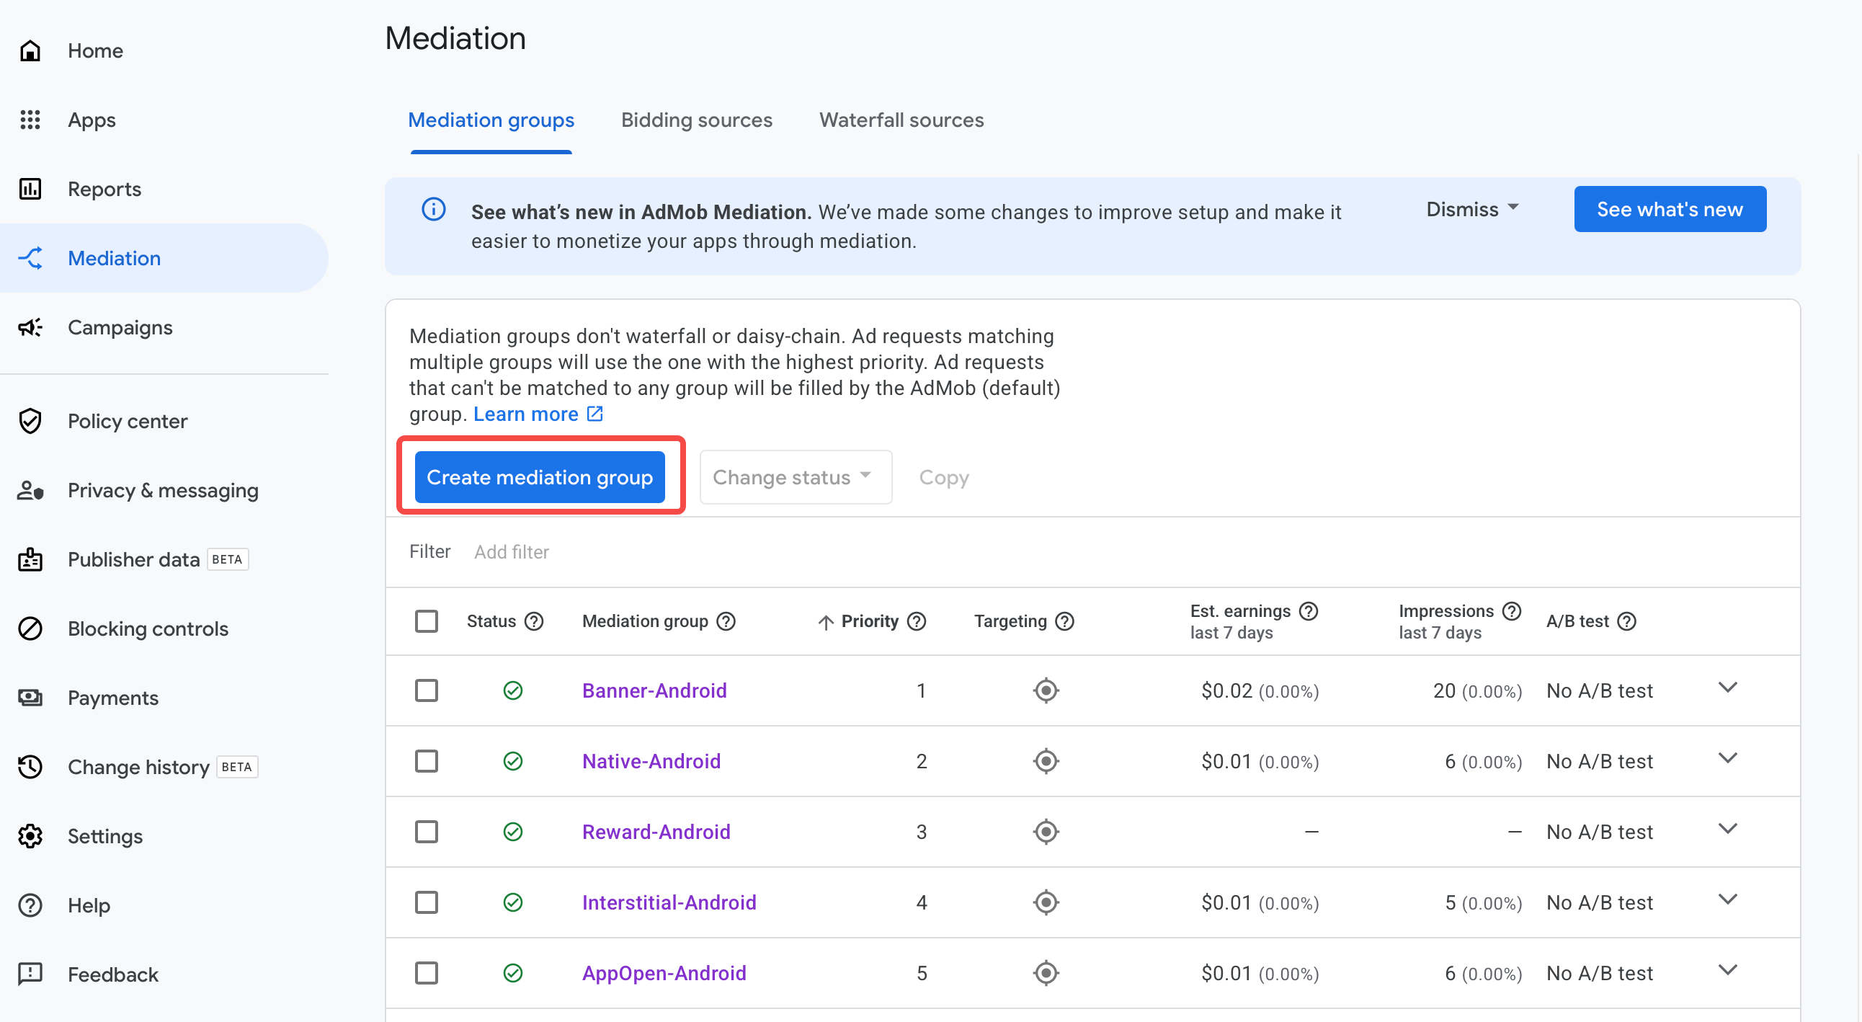Open the Dismiss dropdown in banner
Image resolution: width=1862 pixels, height=1022 pixels.
pos(1471,210)
